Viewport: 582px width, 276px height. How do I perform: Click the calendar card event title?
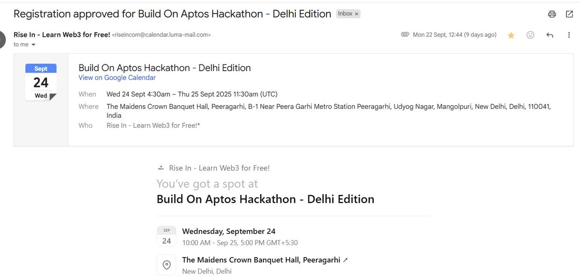(164, 68)
